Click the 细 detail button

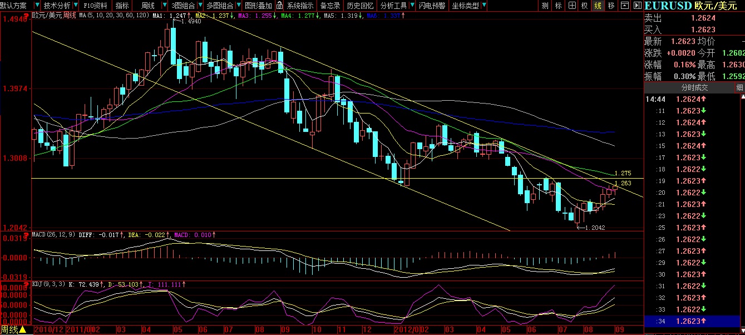[740, 87]
